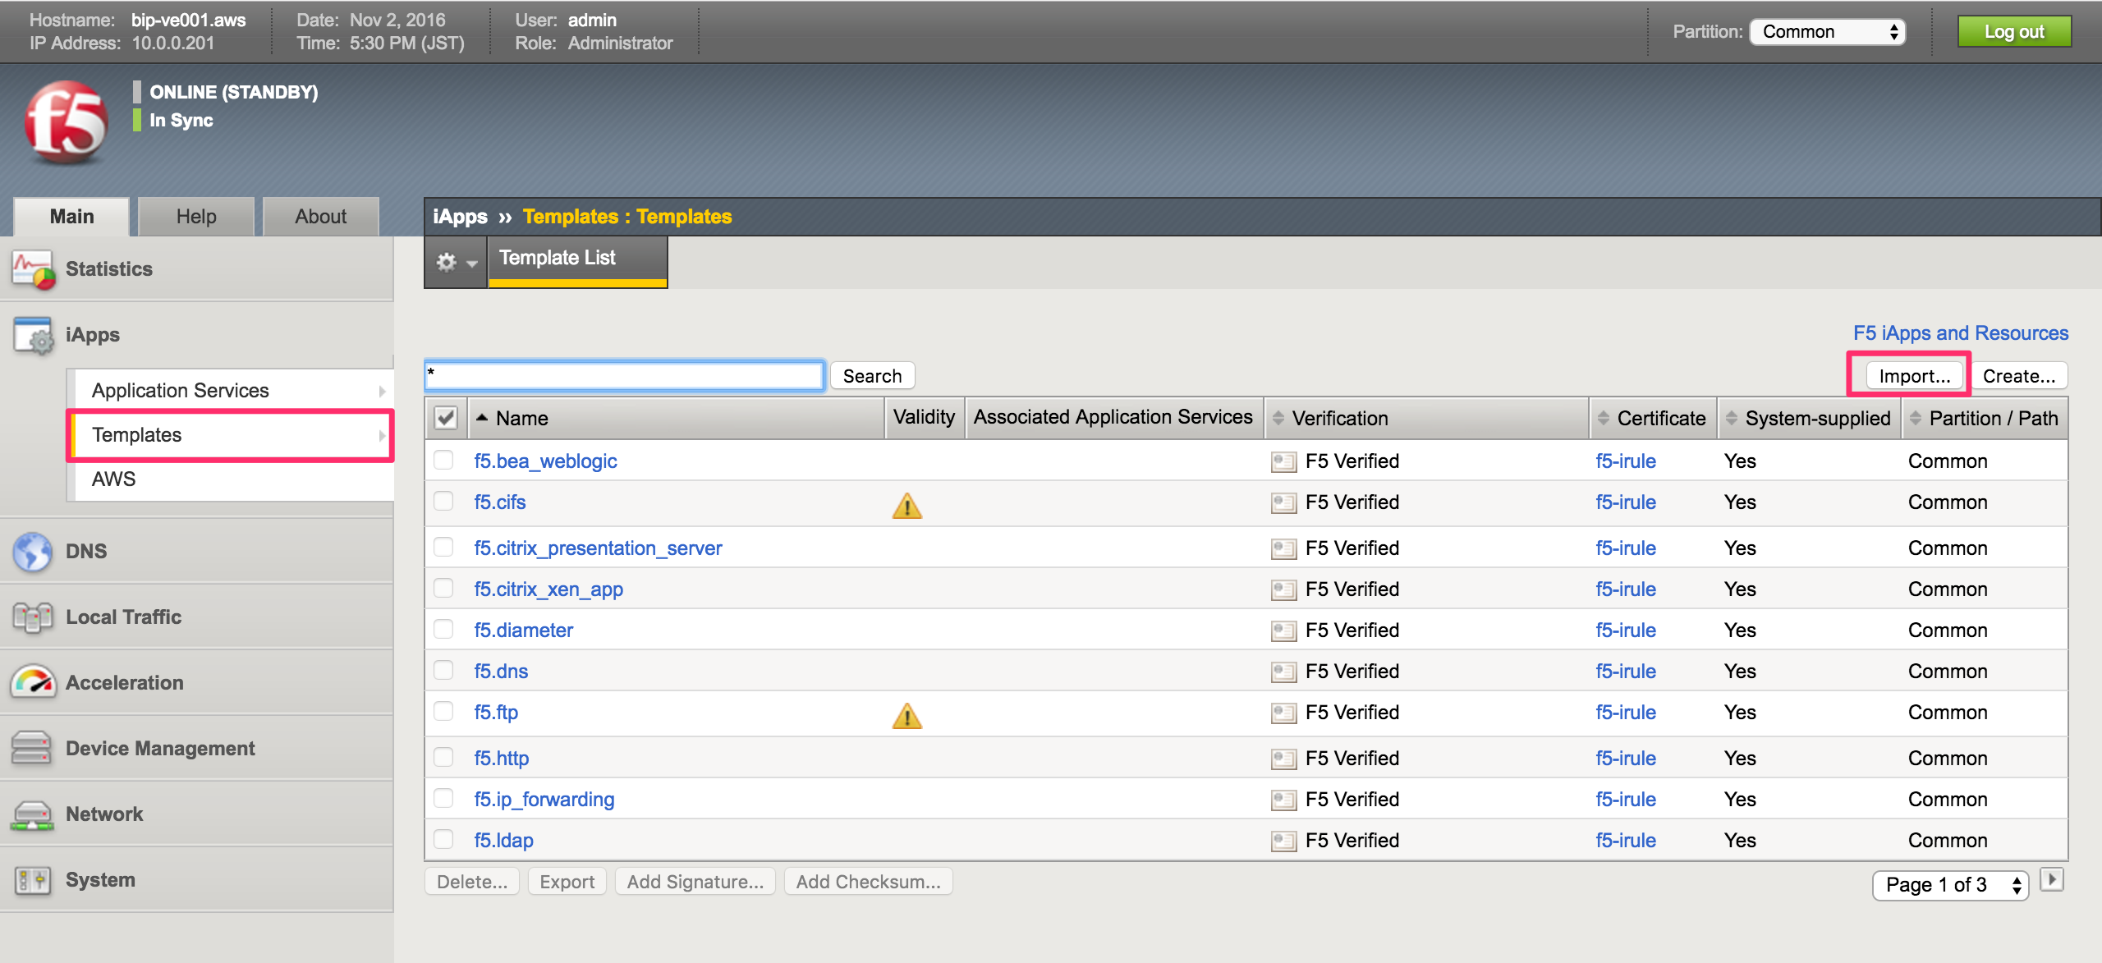Check the f5.dns row checkbox
2102x963 pixels.
[x=444, y=670]
